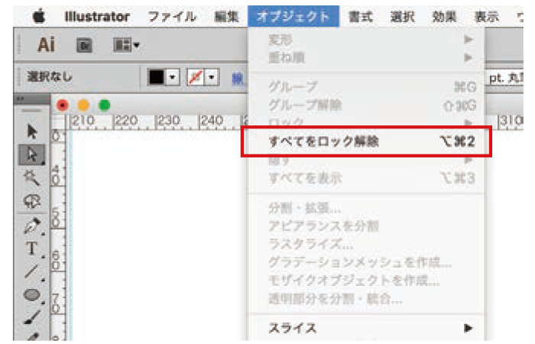The height and width of the screenshot is (344, 535).
Task: Click the blue 線 stroke link
Action: pos(238,80)
